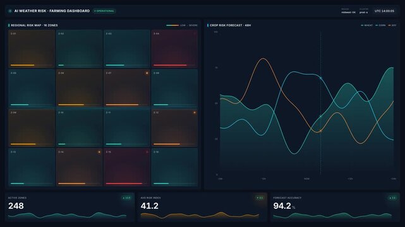The image size is (405, 227).
Task: Click the FORECAST ACCURACY card label
Action: [x=287, y=198]
